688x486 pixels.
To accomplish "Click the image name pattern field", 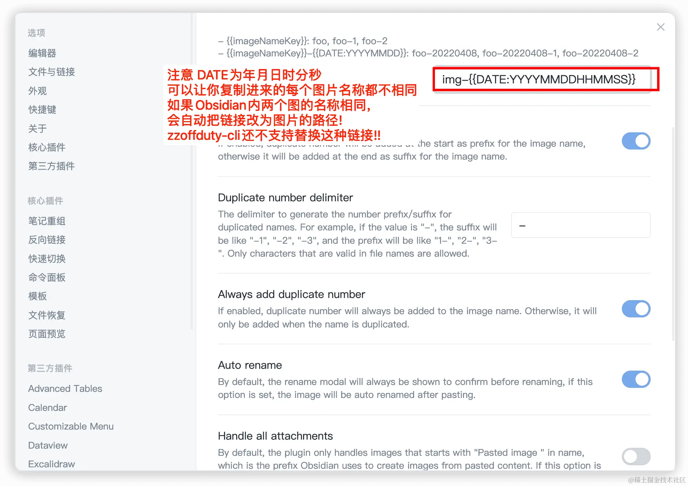I will point(542,79).
